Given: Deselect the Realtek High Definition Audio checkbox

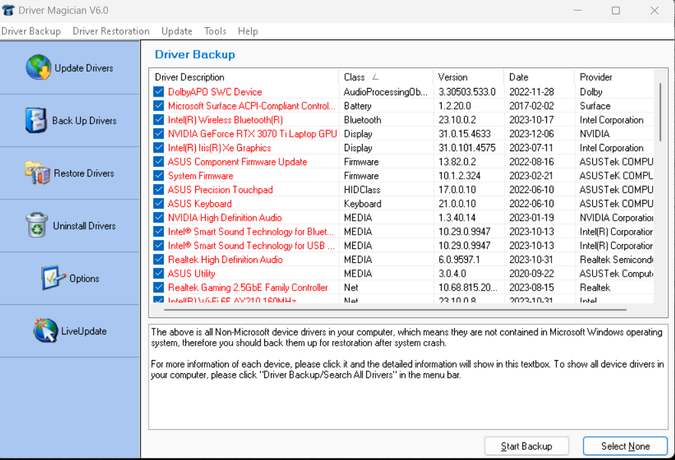Looking at the screenshot, I should coord(159,260).
